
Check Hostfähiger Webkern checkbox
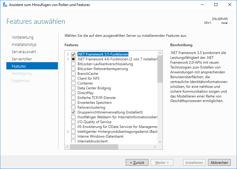tap(73, 117)
